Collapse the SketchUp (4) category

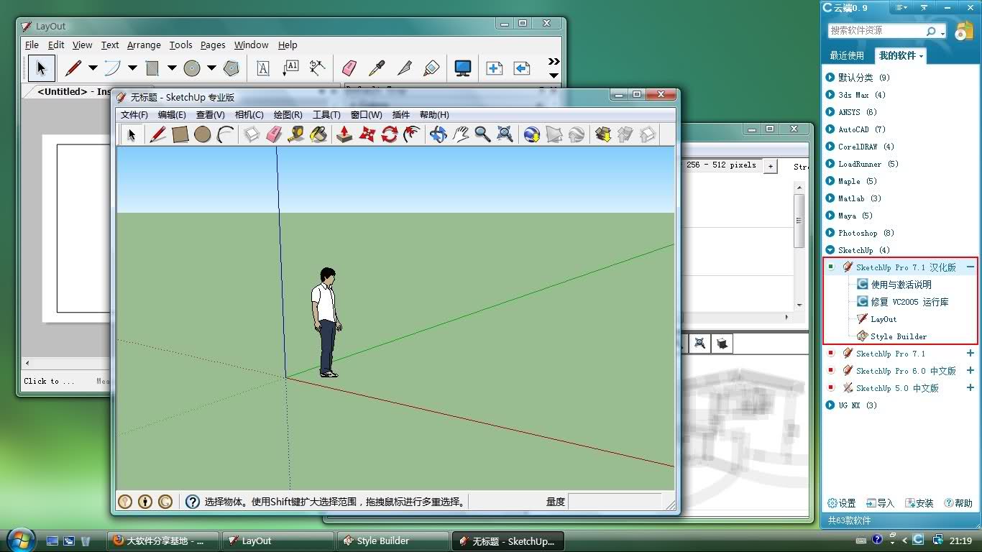pos(831,250)
